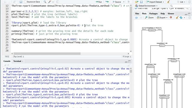This screenshot has height=108, width=192.
Task: Toggle the Source on Save checkbox
Action: tap(25, 2)
